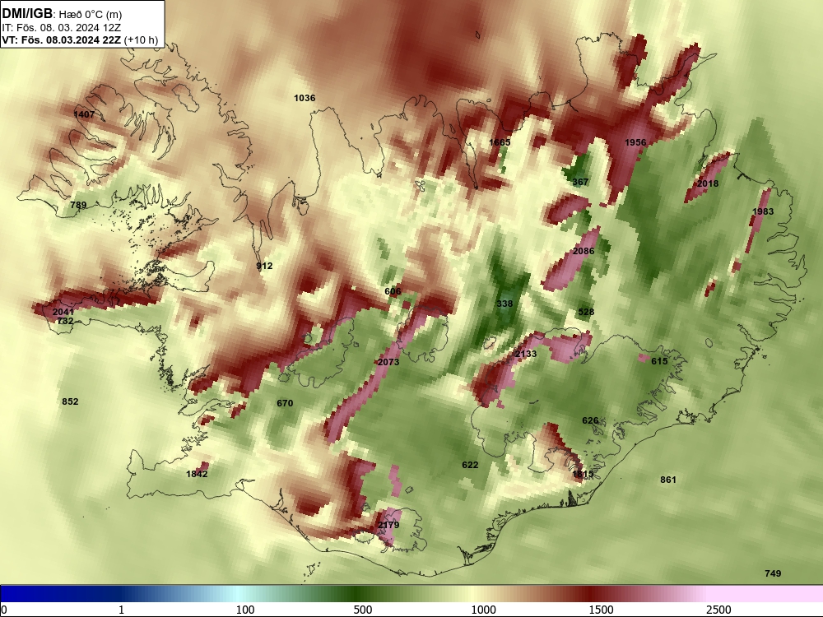The height and width of the screenshot is (617, 823).
Task: Click the map value 732
Action: [65, 321]
